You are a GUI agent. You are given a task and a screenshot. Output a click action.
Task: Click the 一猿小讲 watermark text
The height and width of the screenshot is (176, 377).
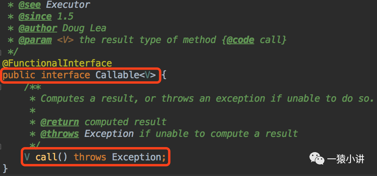pos(346,159)
